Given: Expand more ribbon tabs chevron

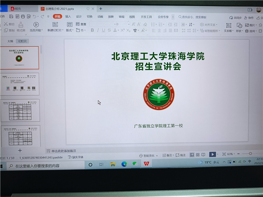Looking at the screenshot, I should point(173,17).
